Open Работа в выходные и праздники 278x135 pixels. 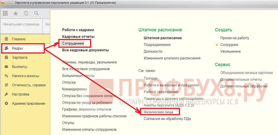[171, 85]
